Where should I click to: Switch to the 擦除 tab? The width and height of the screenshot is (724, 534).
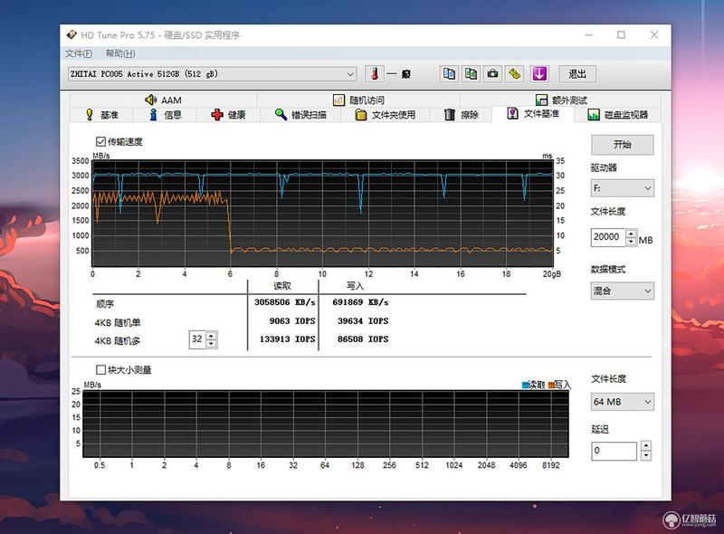coord(461,115)
